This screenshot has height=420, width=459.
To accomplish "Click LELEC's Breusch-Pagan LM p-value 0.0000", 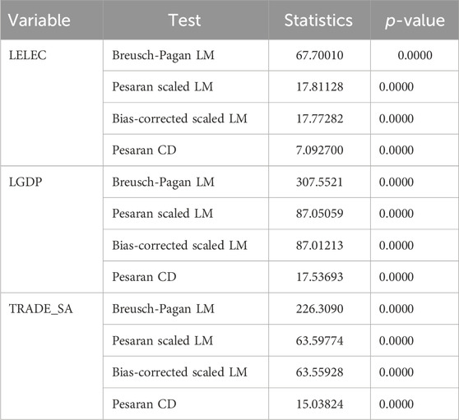I will point(415,55).
